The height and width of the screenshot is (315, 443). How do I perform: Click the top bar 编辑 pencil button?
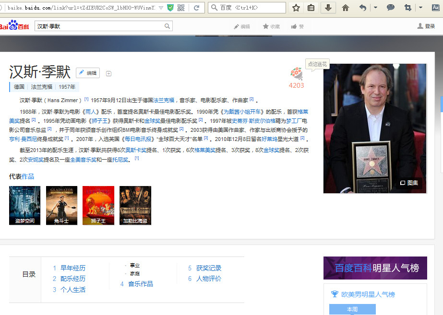click(x=242, y=26)
